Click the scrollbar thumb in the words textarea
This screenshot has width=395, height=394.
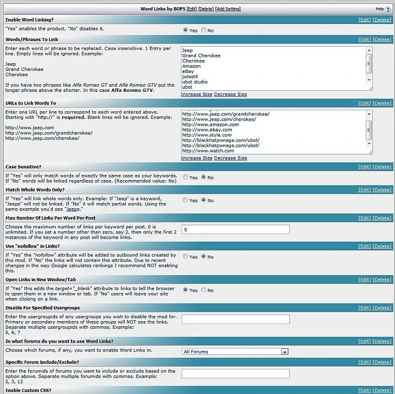(369, 64)
